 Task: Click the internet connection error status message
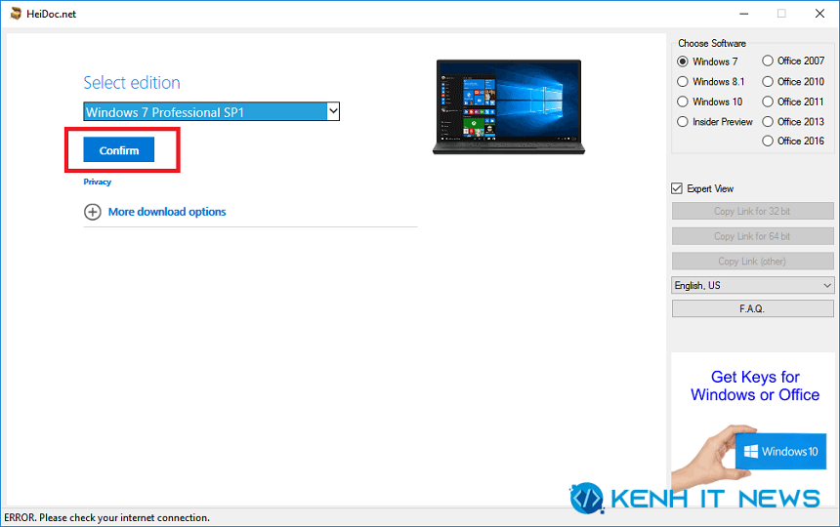click(x=106, y=518)
